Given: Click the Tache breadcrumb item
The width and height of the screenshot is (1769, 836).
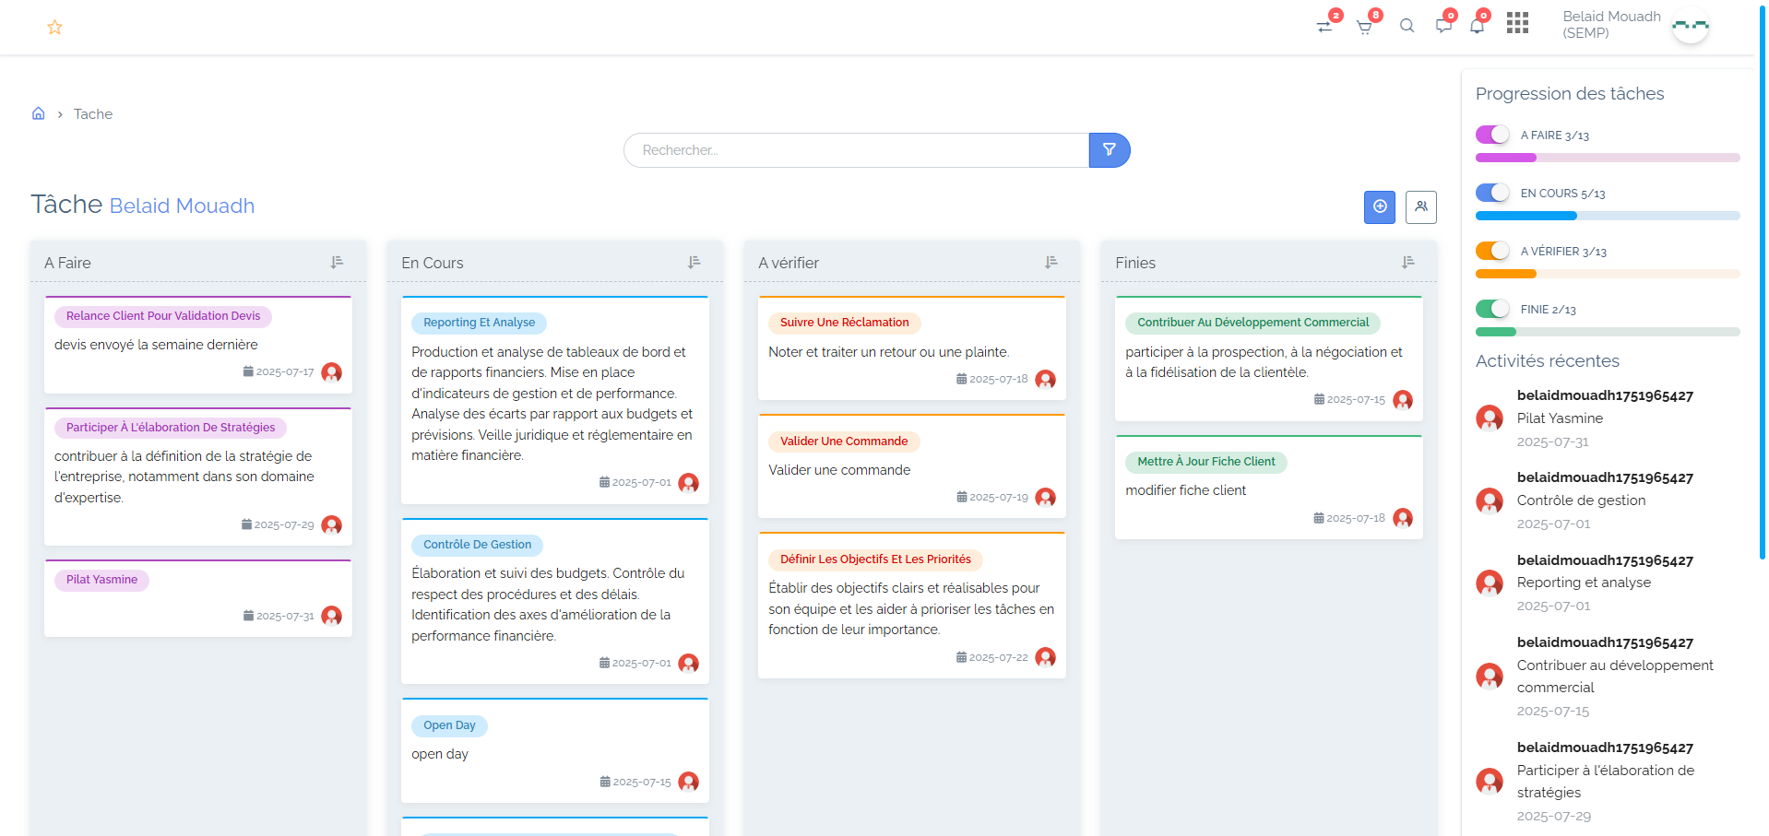Looking at the screenshot, I should pos(93,114).
